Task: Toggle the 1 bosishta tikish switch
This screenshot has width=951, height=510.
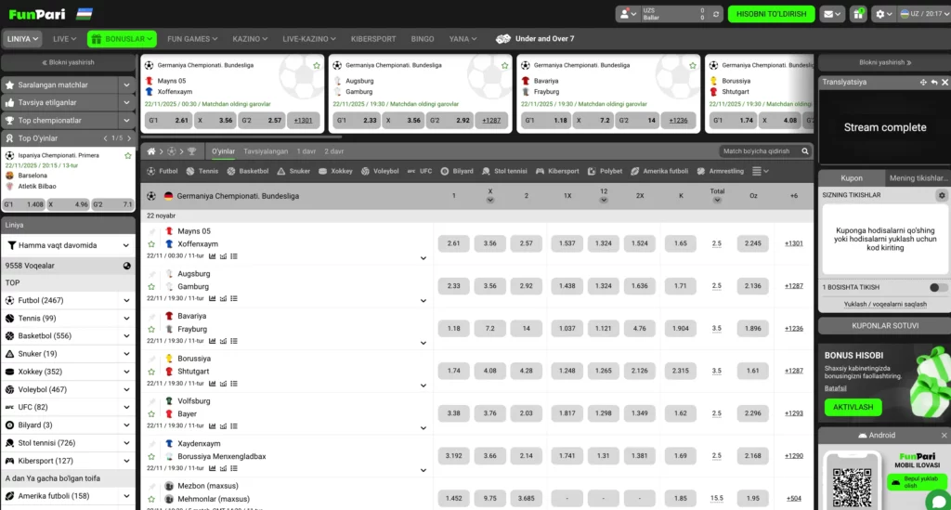Action: pyautogui.click(x=938, y=288)
